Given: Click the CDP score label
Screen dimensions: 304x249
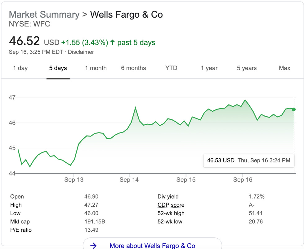Looking at the screenshot, I should (x=171, y=205).
